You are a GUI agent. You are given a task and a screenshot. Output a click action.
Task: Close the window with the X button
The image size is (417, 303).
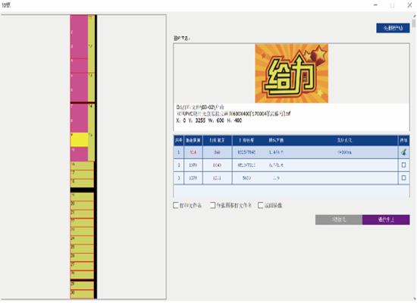(x=409, y=5)
